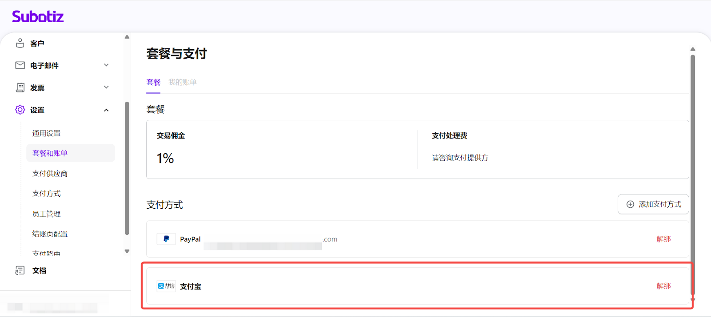
Task: Unbind 支付宝 with its 解绑 link
Action: click(663, 286)
